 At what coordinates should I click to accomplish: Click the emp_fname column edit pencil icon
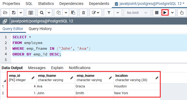(72, 78)
